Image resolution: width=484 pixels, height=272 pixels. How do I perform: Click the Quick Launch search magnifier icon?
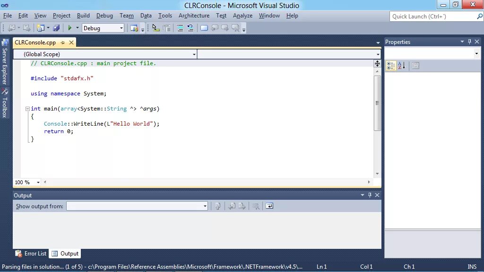click(479, 17)
